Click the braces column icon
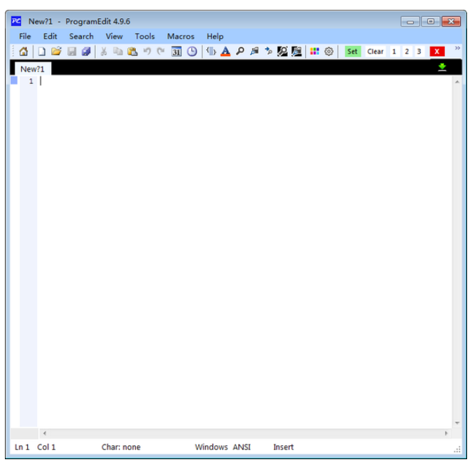This screenshot has width=472, height=462. click(211, 52)
